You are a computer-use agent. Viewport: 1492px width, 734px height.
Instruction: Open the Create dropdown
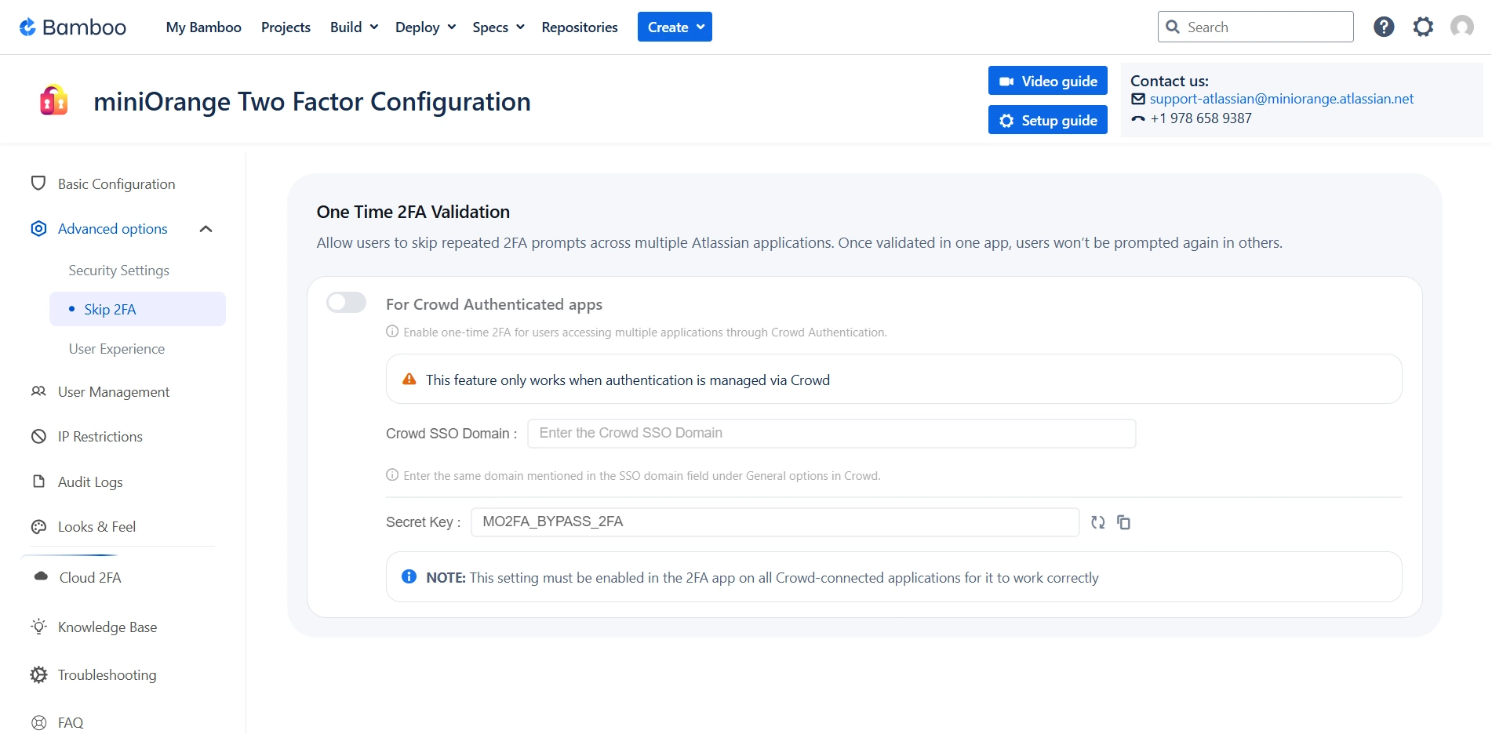[x=674, y=26]
